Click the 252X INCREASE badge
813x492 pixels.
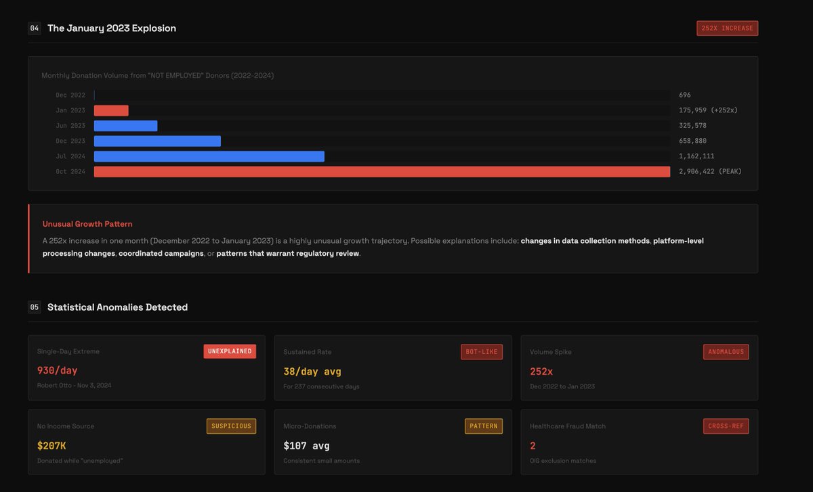point(727,28)
